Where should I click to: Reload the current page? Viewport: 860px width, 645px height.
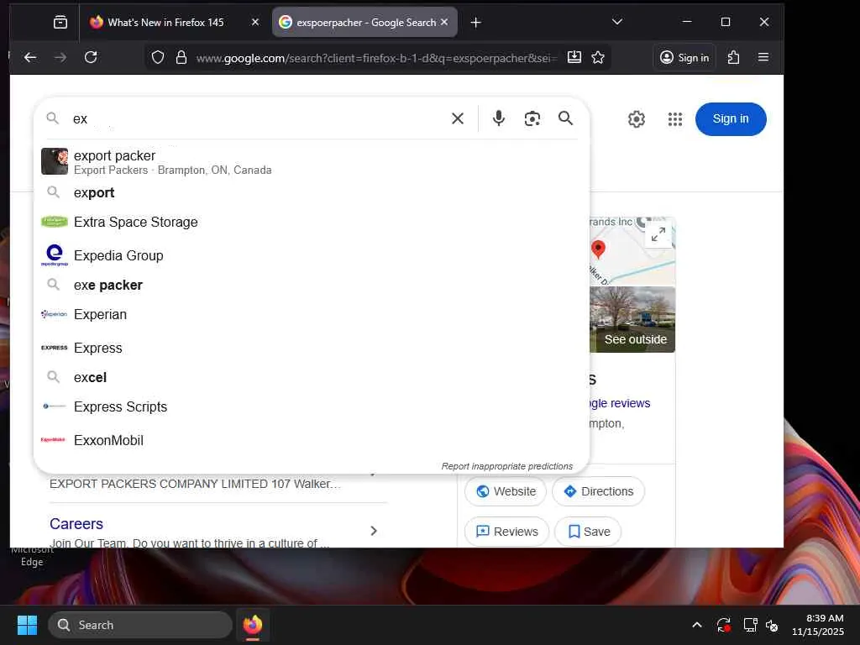91,57
